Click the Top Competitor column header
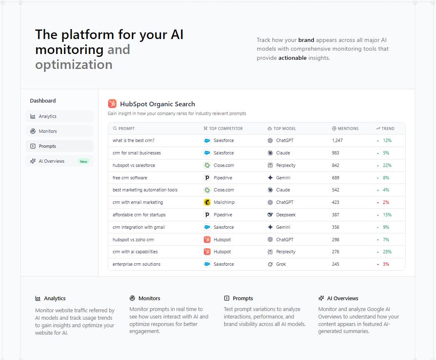Screen dimensions: 436x360 click(x=225, y=128)
